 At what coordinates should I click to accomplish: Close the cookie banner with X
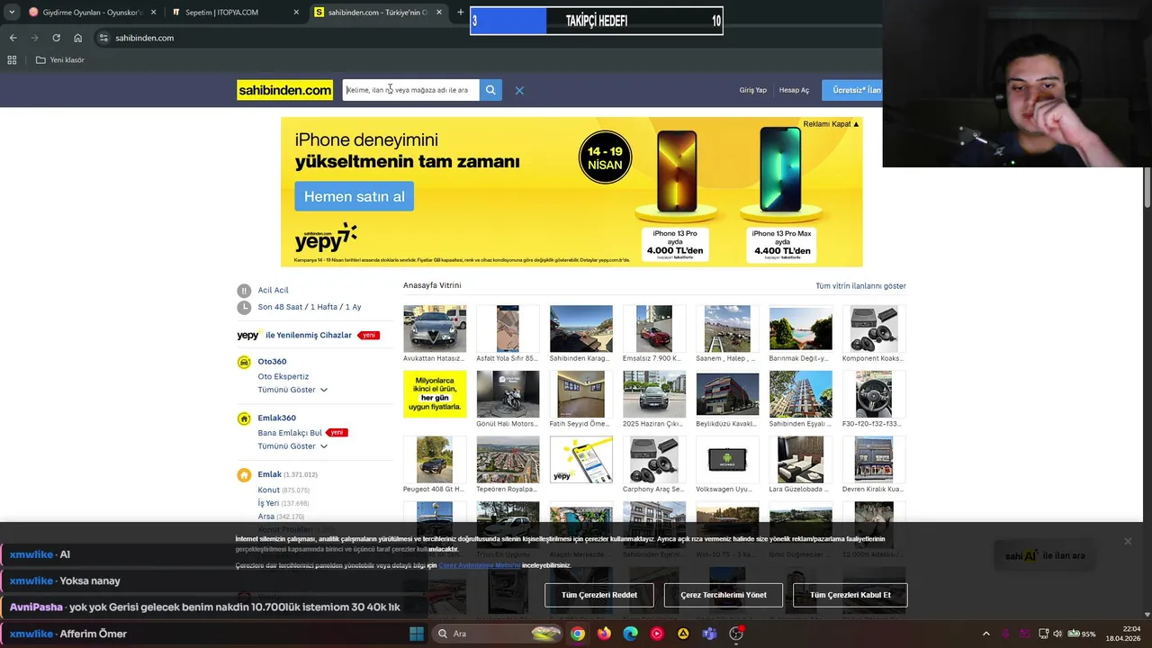click(x=1127, y=541)
